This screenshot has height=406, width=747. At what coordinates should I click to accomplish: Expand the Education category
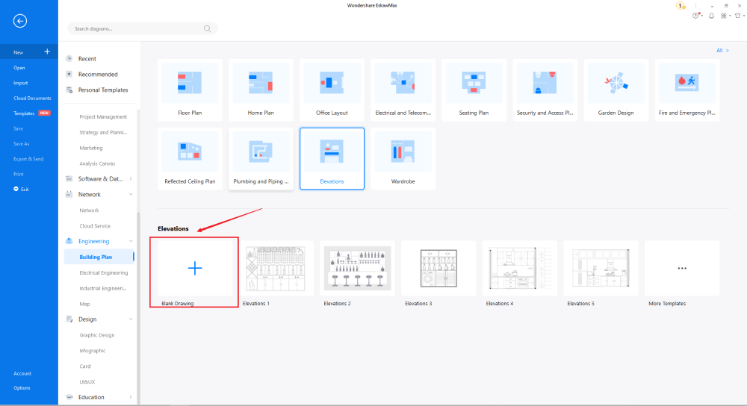point(131,397)
